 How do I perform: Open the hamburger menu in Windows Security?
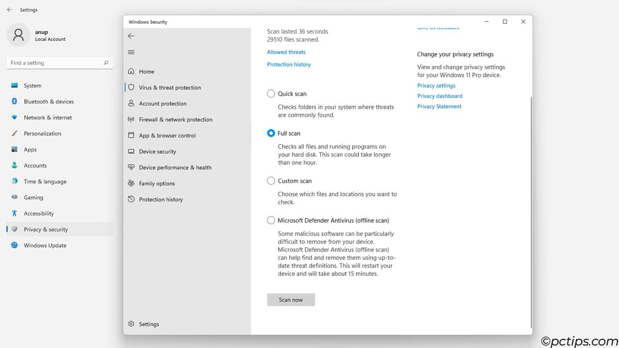click(x=131, y=52)
